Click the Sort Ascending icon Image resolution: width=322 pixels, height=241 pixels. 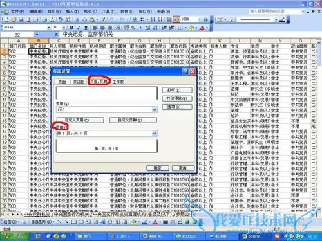pyautogui.click(x=153, y=19)
